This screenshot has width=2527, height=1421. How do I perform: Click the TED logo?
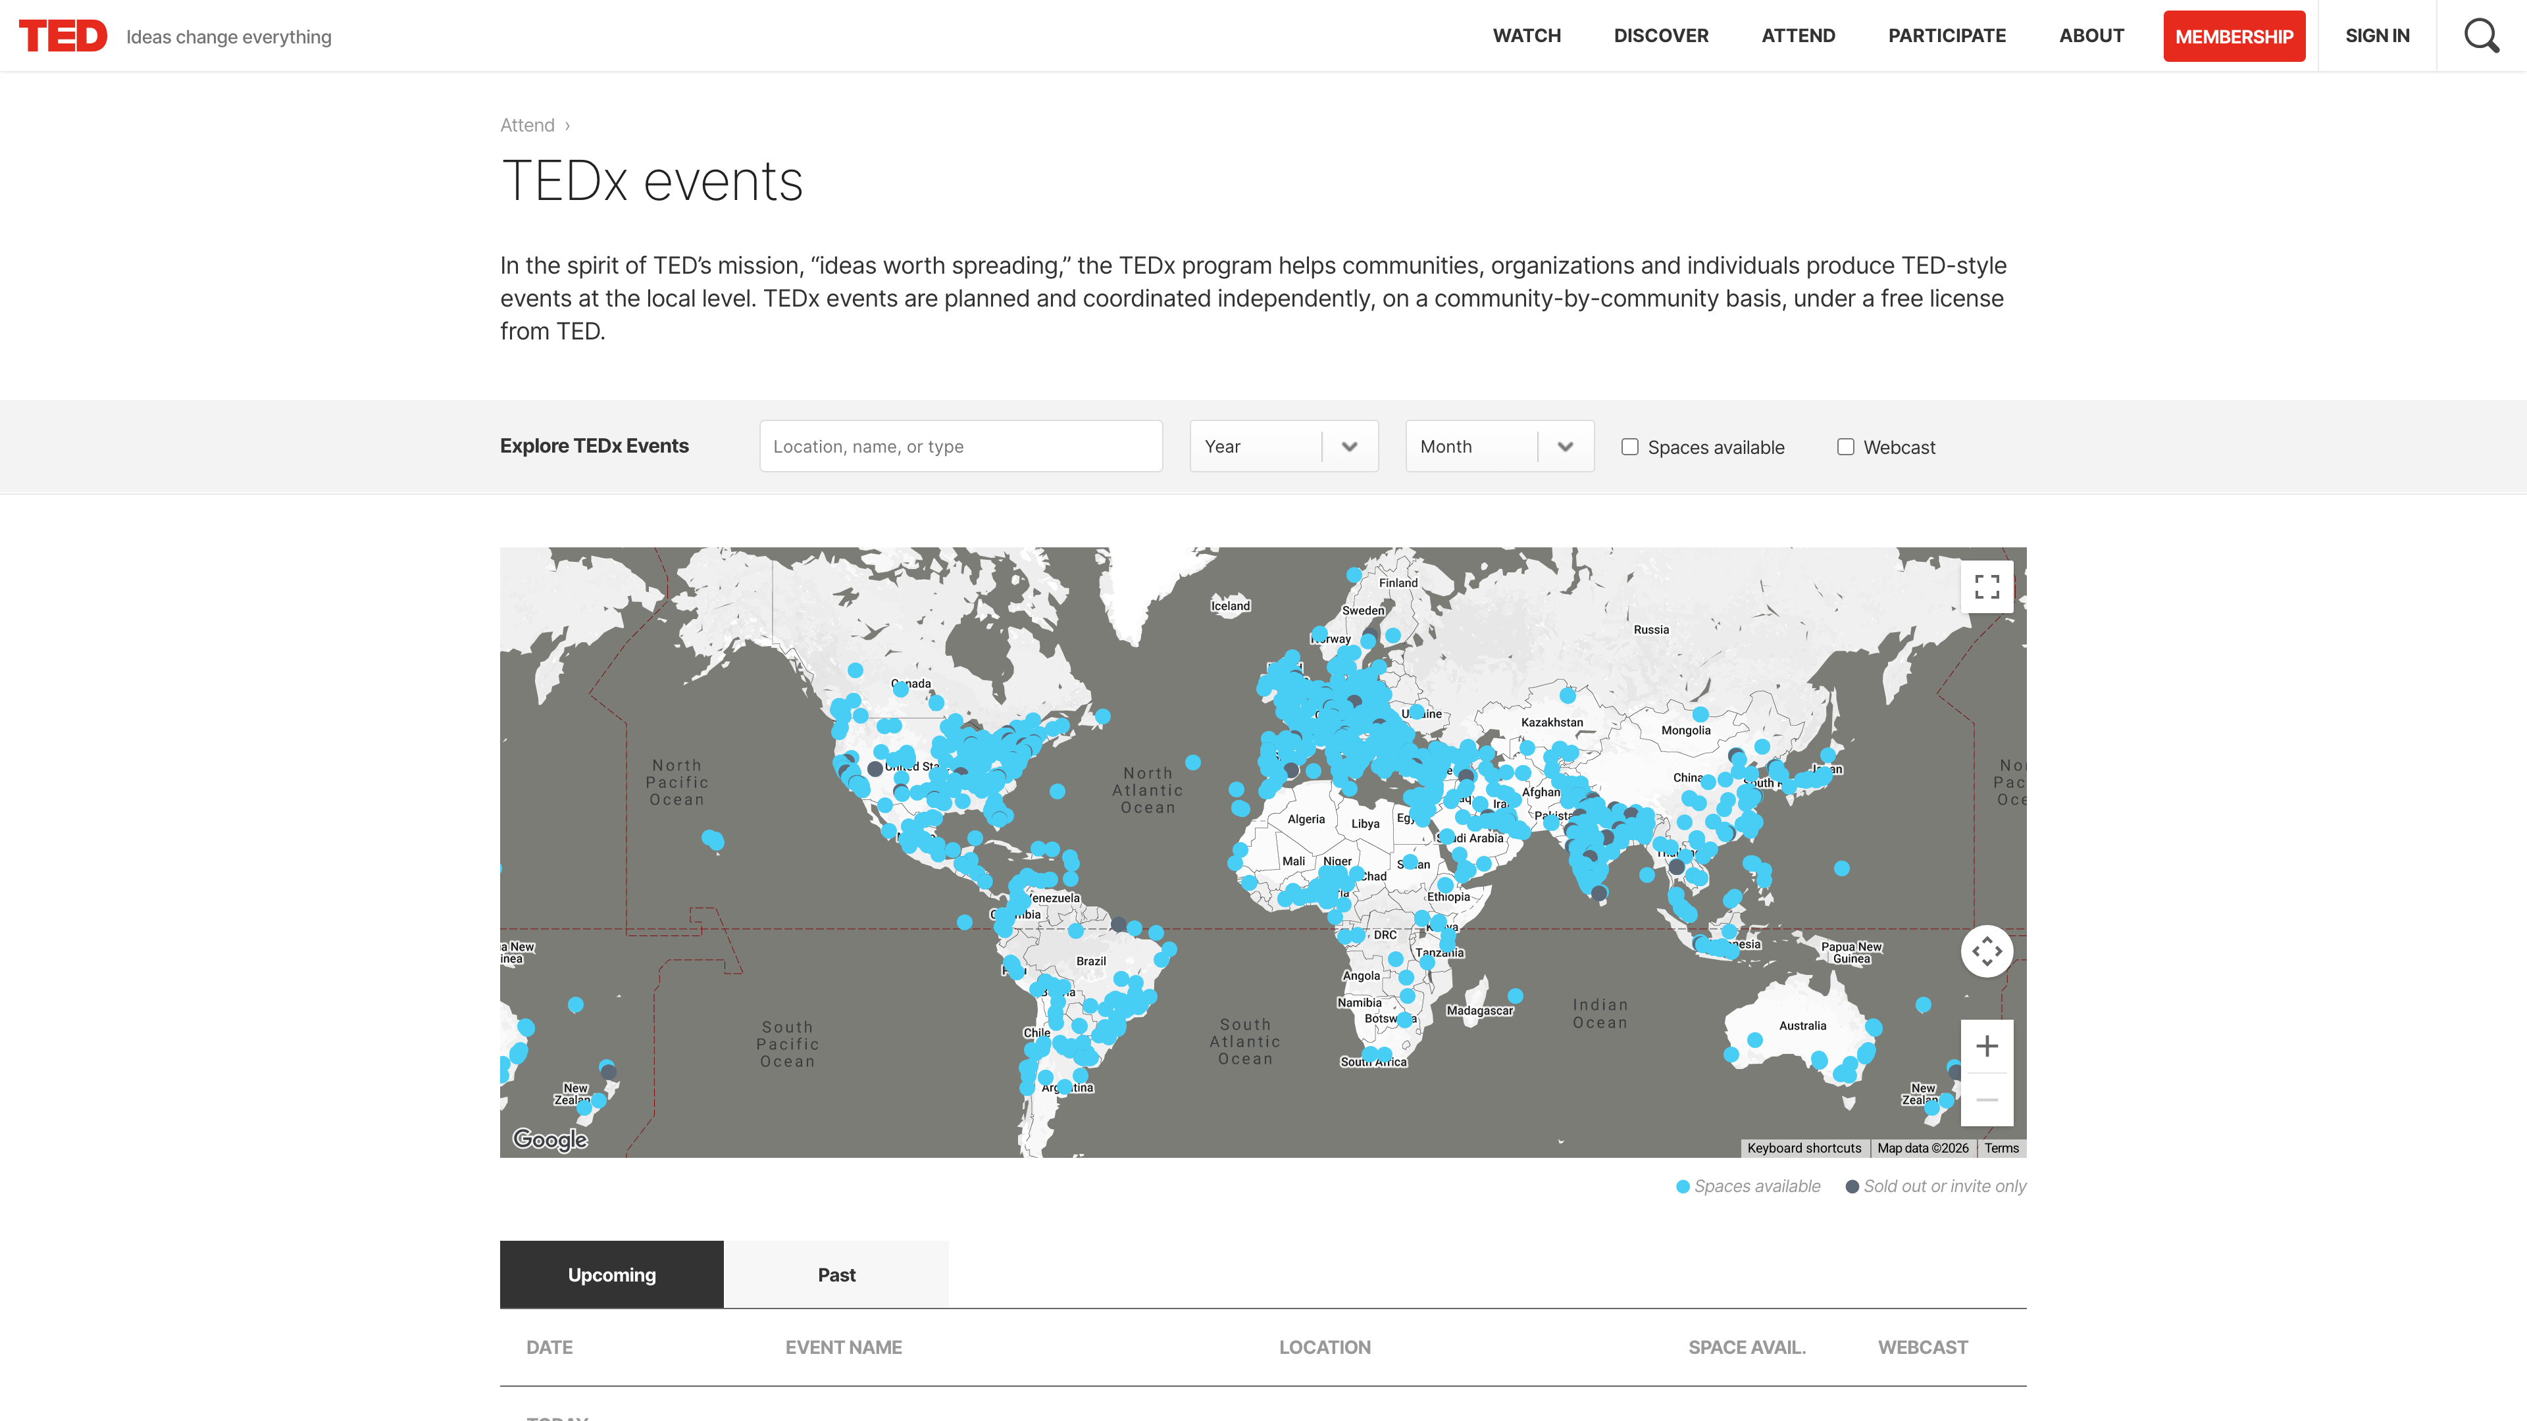[x=63, y=36]
